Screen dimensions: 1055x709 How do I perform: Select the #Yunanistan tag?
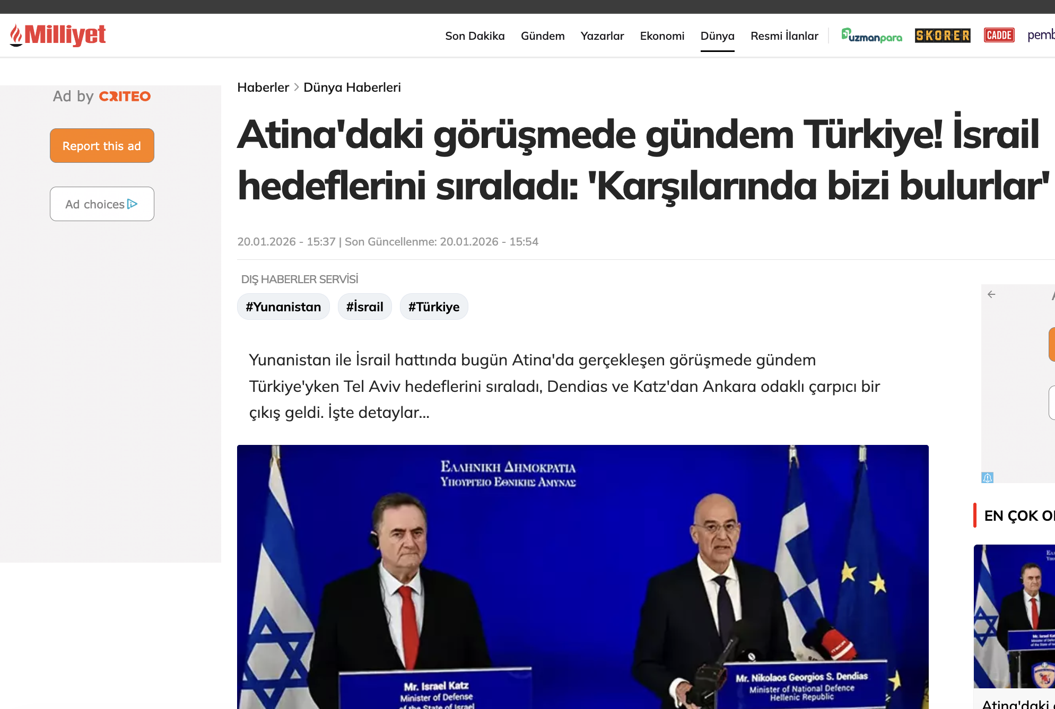pyautogui.click(x=283, y=307)
